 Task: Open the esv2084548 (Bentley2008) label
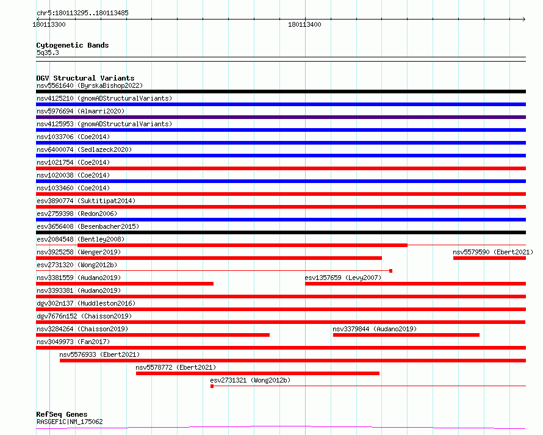coord(81,239)
